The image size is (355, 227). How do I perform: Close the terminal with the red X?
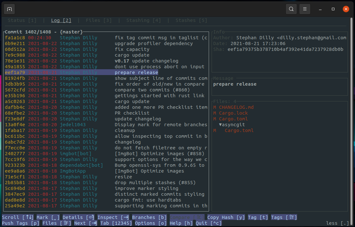[x=346, y=9]
